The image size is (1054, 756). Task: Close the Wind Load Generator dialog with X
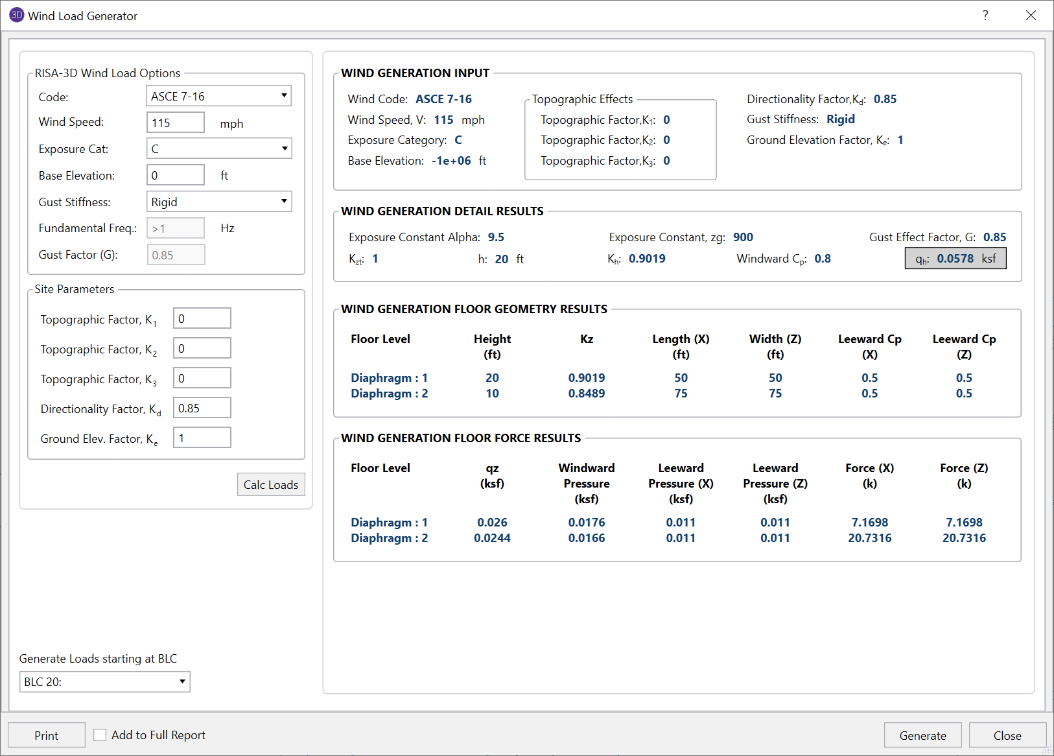tap(1031, 16)
